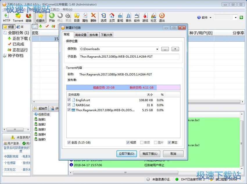Click the 稍后下载(L) button
Screen dimensions: 247x184
coord(150,154)
